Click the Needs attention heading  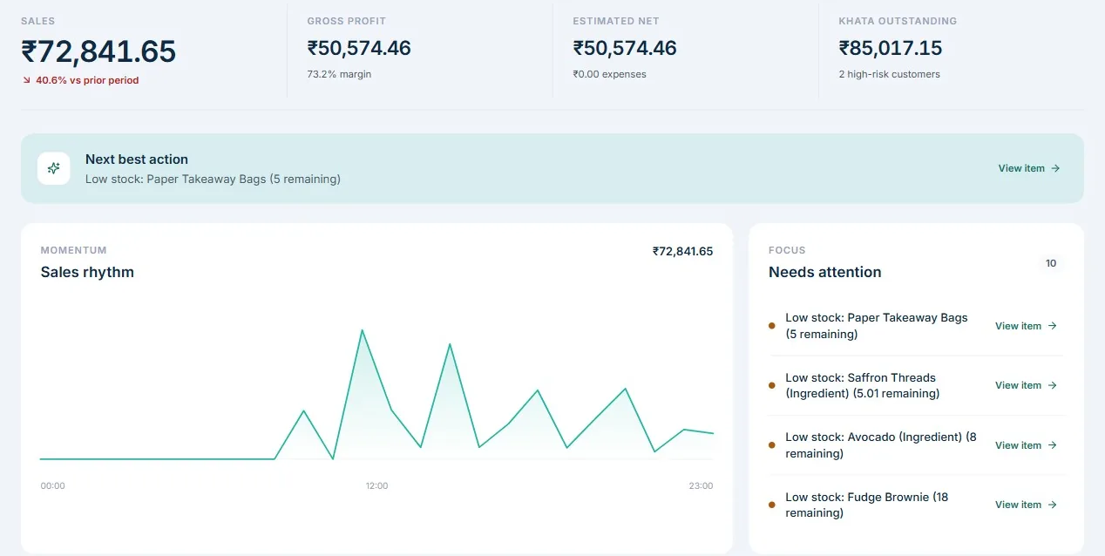(x=825, y=272)
